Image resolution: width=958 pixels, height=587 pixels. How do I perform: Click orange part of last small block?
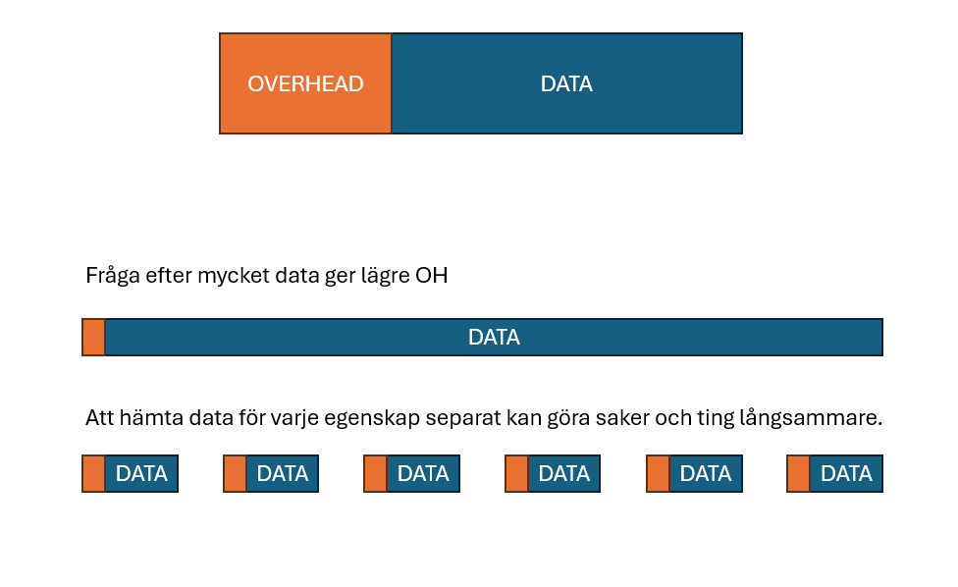coord(798,473)
